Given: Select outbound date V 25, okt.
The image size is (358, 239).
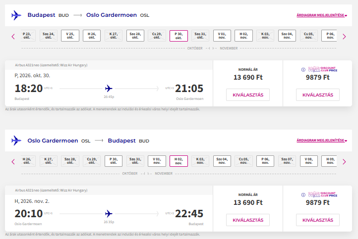Looking at the screenshot, I should (x=70, y=36).
